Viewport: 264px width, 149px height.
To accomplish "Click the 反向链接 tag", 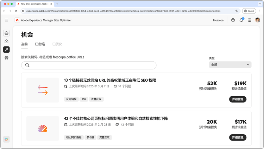I will pos(71,99).
